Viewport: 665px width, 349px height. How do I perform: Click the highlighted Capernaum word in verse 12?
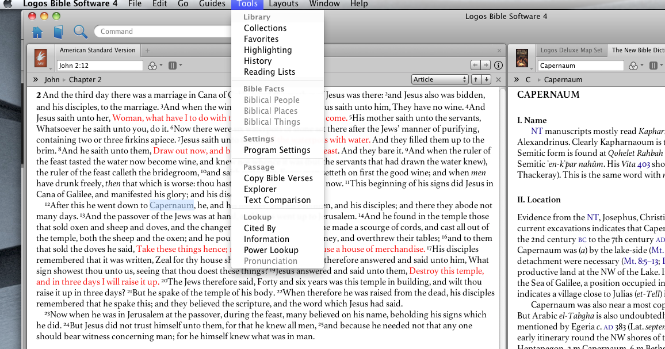click(x=171, y=206)
